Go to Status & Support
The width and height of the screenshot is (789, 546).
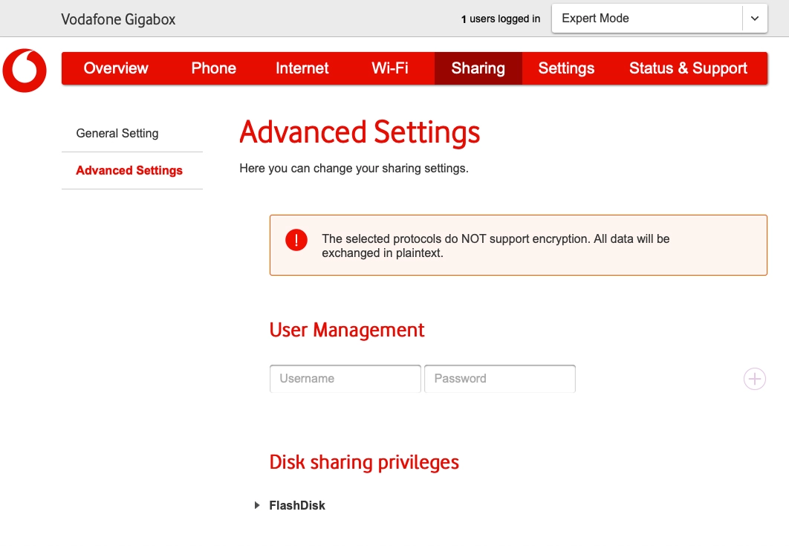click(x=688, y=68)
